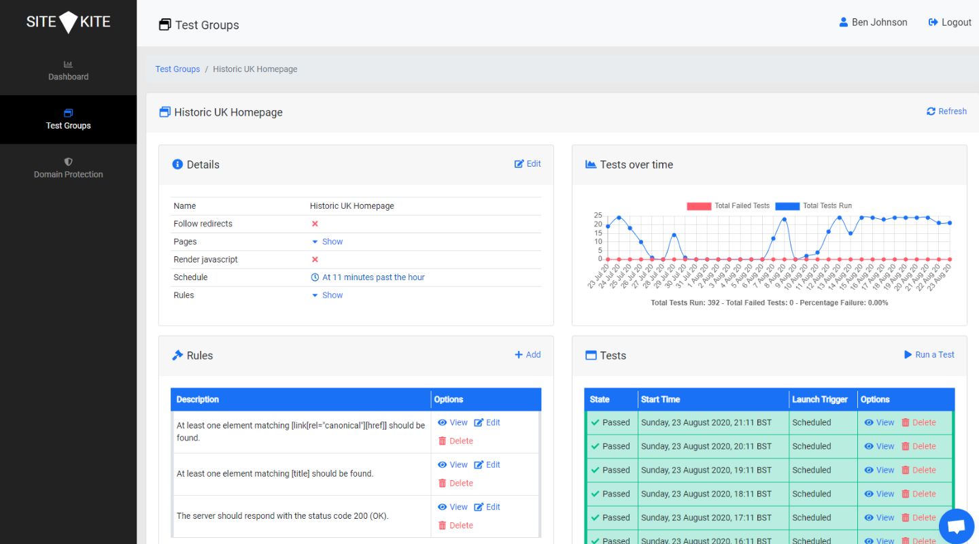Click the Test Groups icon in the page header
Image resolution: width=979 pixels, height=544 pixels.
pos(164,24)
